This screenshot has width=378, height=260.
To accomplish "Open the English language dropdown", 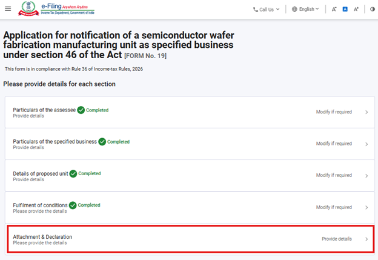I will [x=308, y=9].
